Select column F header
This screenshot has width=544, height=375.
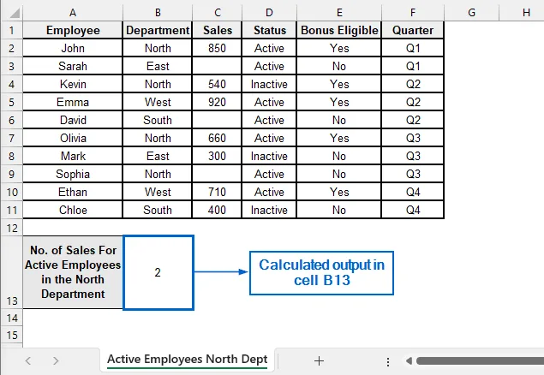click(x=413, y=13)
